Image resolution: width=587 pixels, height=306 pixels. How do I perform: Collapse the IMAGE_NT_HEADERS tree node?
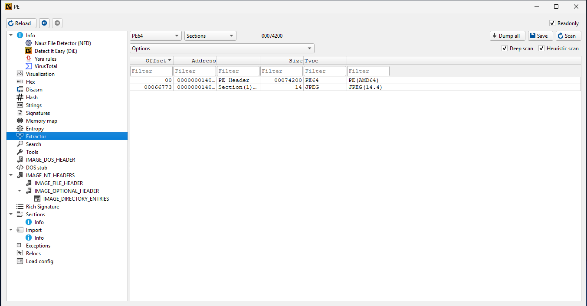(11, 176)
